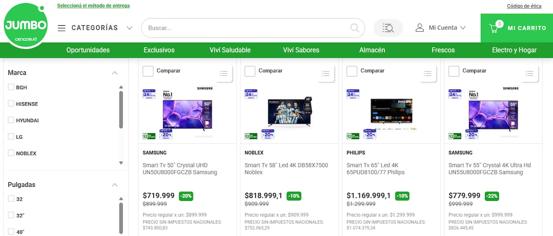
Task: Click the Buscar search input field
Action: 247,28
